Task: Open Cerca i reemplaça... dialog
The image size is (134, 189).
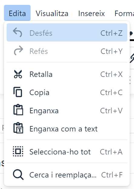Action: (x=67, y=175)
